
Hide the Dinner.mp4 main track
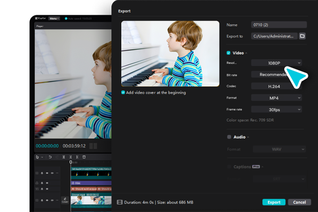coord(47,200)
